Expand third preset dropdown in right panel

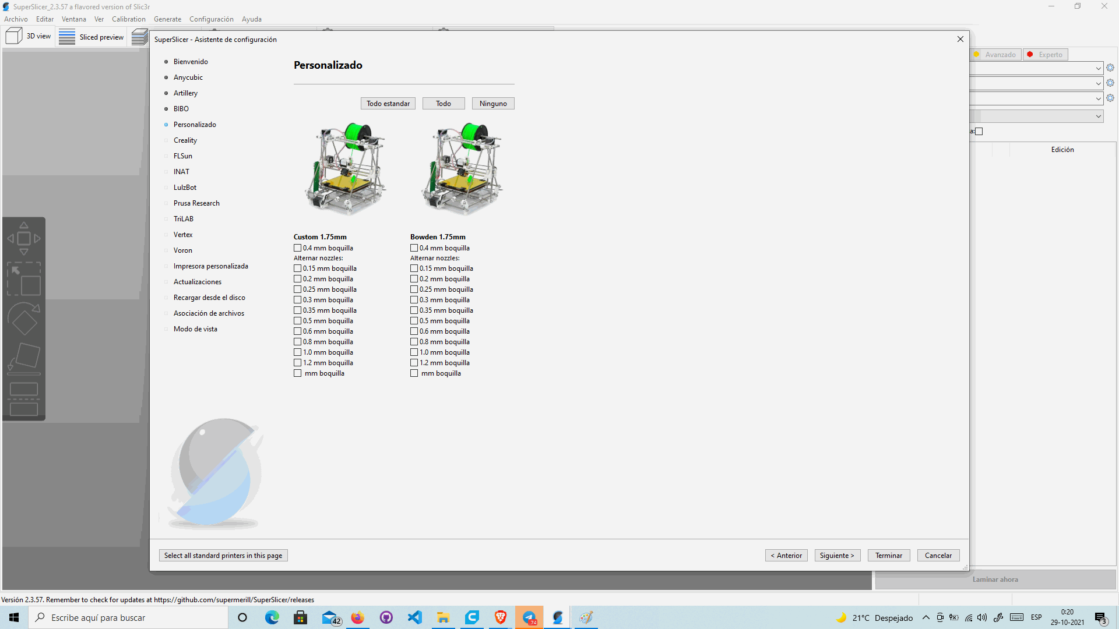pyautogui.click(x=1098, y=98)
